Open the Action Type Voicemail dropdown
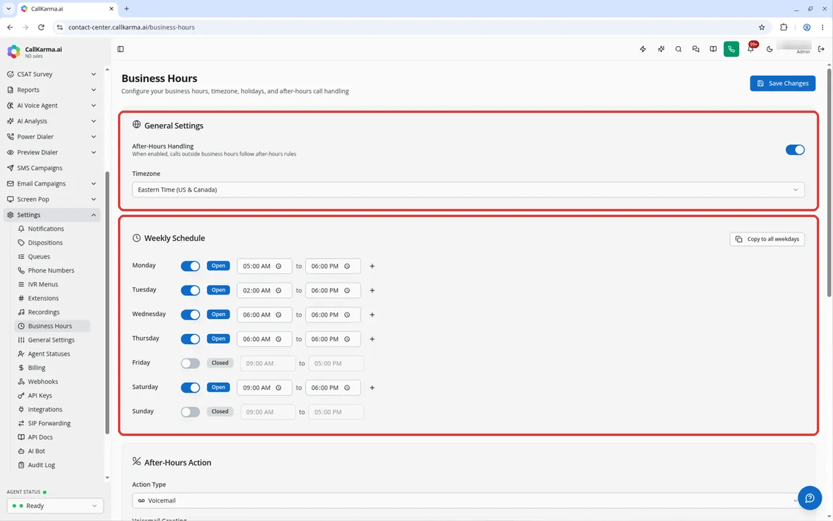This screenshot has height=521, width=833. coord(468,501)
